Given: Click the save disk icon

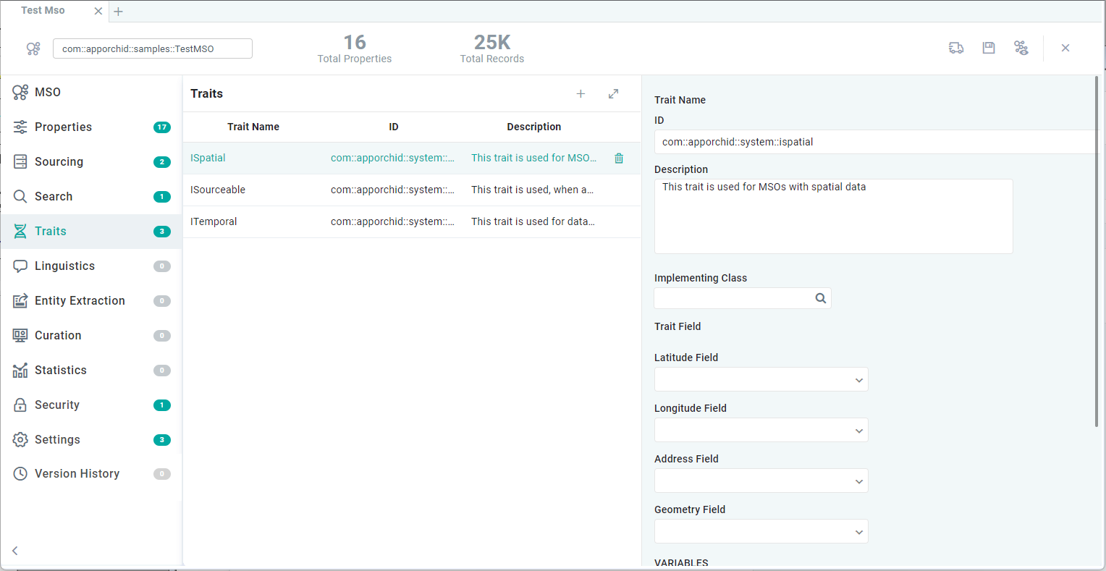Looking at the screenshot, I should [989, 48].
